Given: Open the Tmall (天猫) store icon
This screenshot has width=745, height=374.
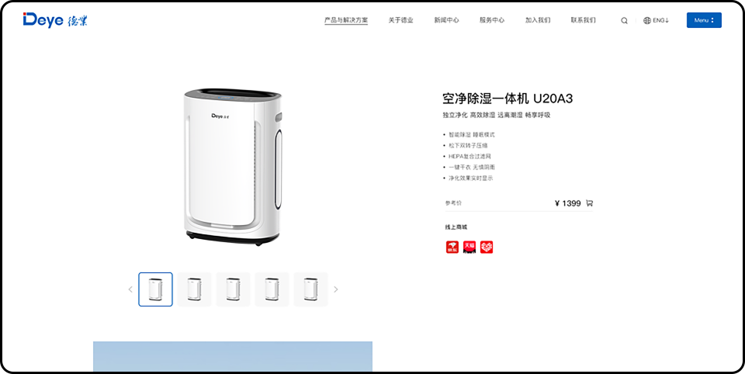Looking at the screenshot, I should click(x=470, y=247).
